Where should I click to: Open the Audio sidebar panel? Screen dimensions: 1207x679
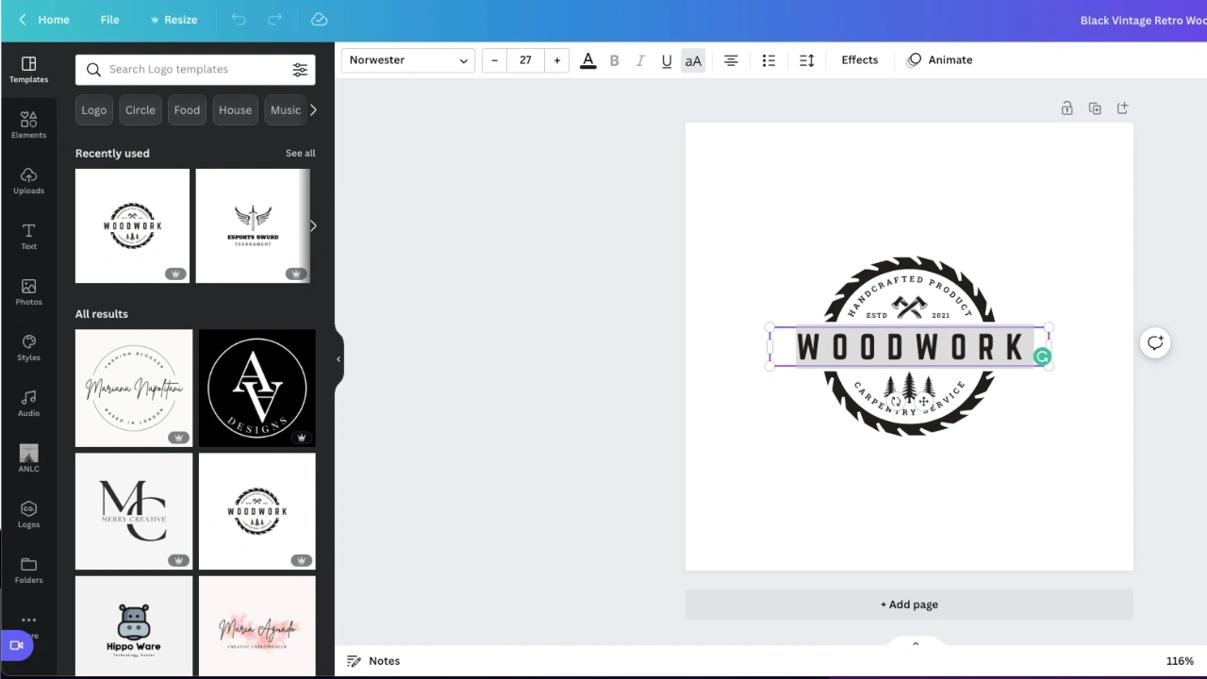(x=28, y=404)
